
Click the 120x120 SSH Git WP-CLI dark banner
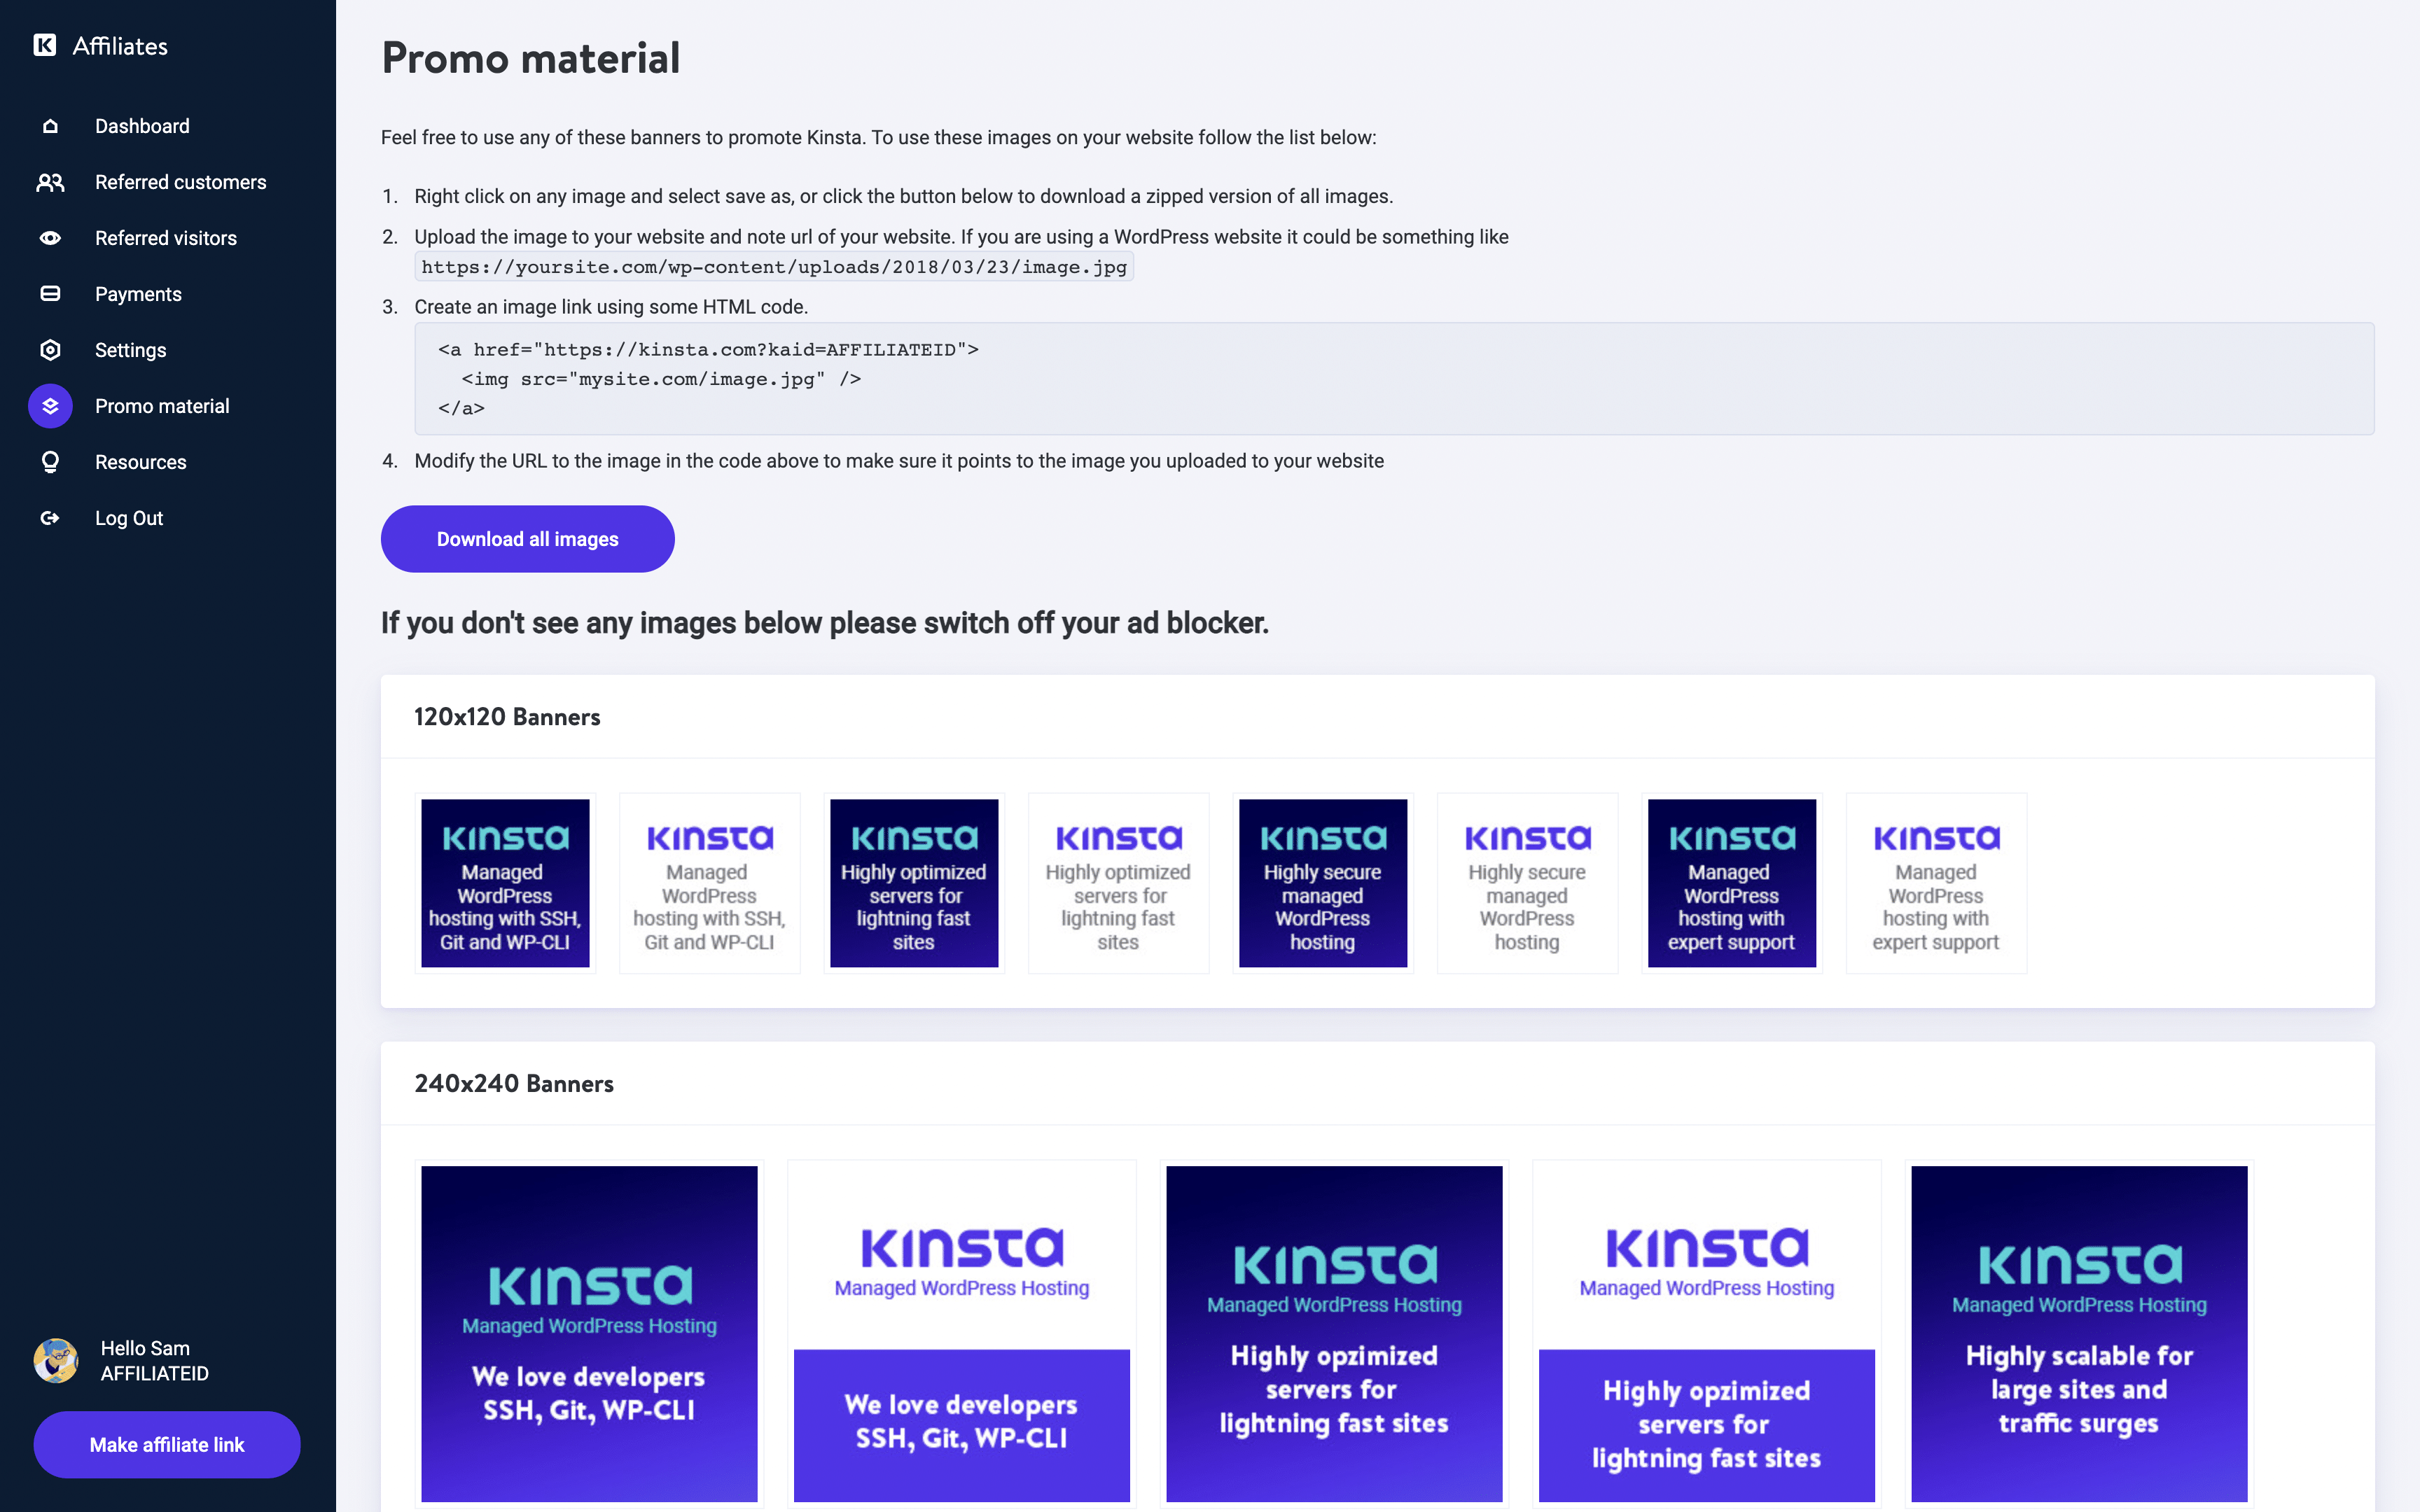click(503, 881)
